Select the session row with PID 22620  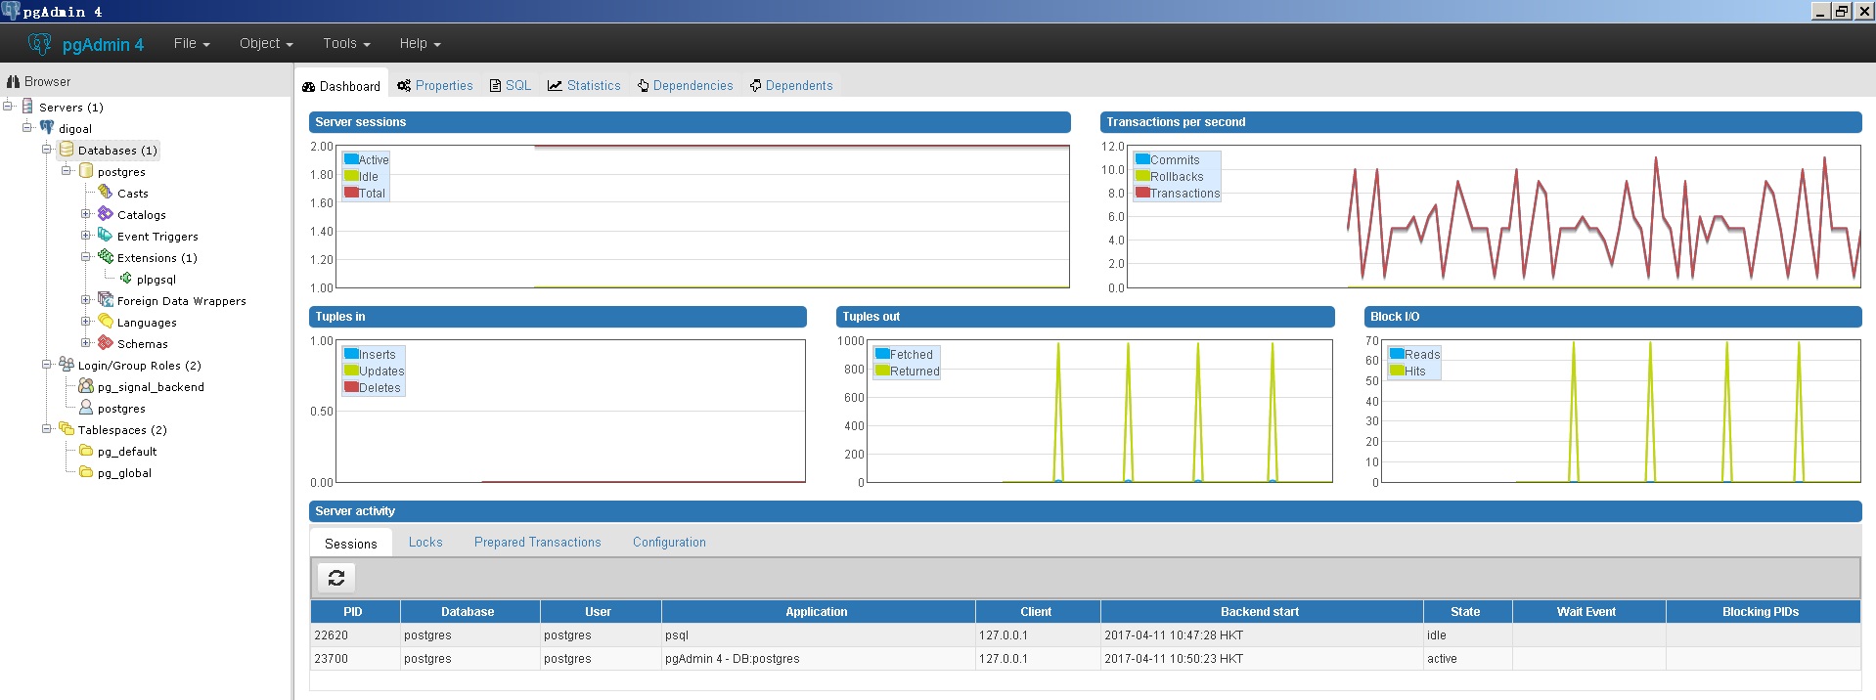(1085, 634)
